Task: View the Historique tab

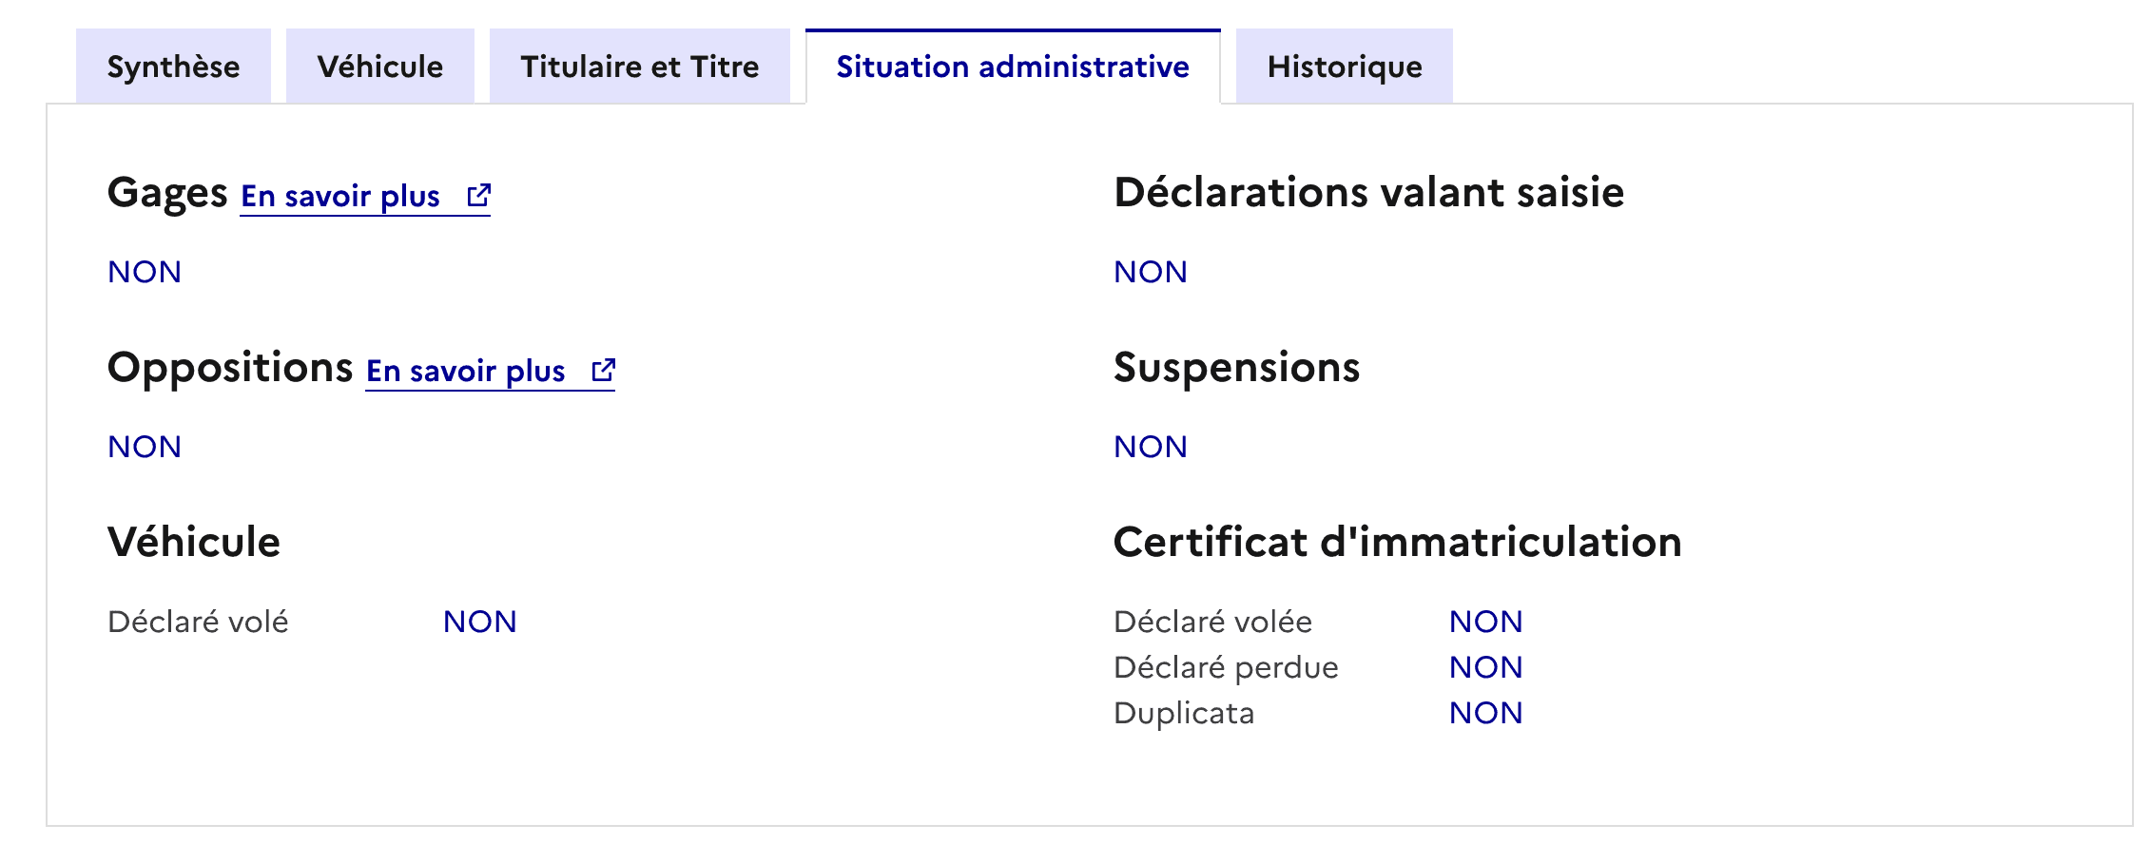Action: tap(1344, 66)
